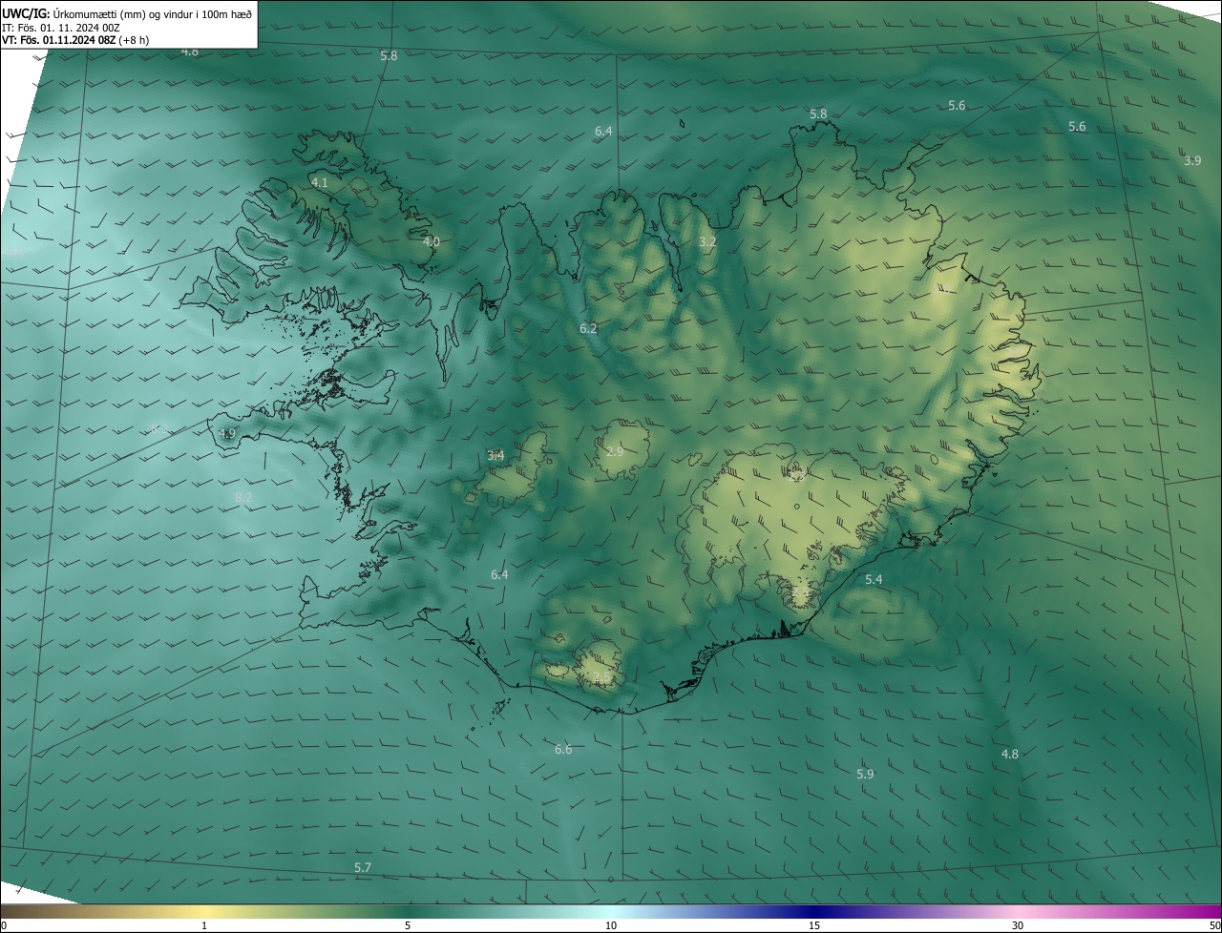Select the 1 tick label on the color scale
1222x933 pixels.
[x=204, y=925]
